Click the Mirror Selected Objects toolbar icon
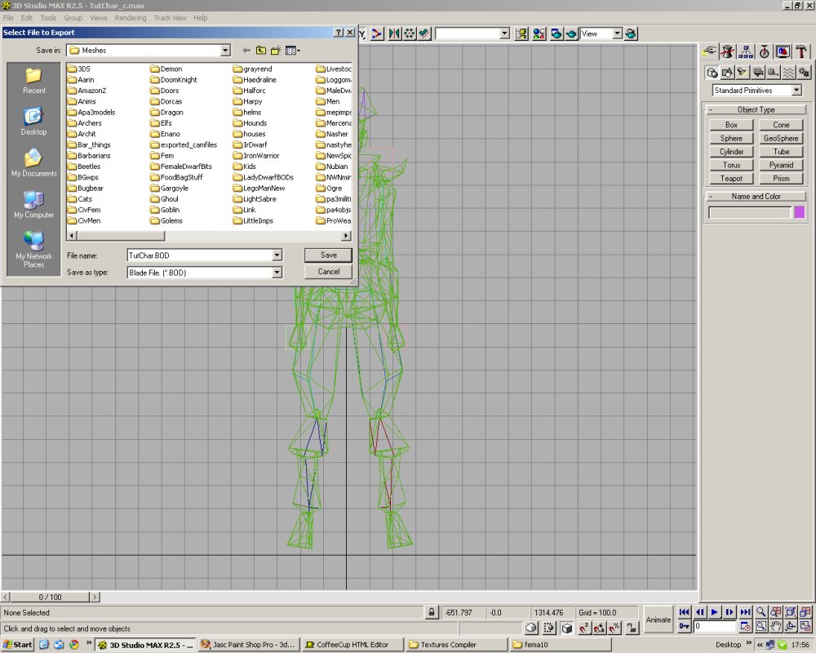 394,33
